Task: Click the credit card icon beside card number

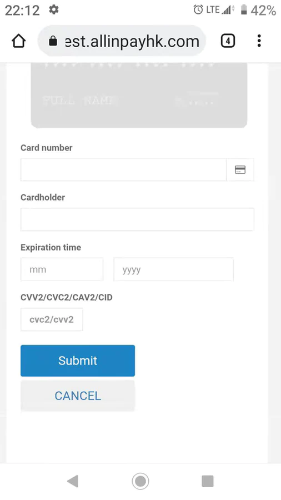Action: (x=240, y=169)
